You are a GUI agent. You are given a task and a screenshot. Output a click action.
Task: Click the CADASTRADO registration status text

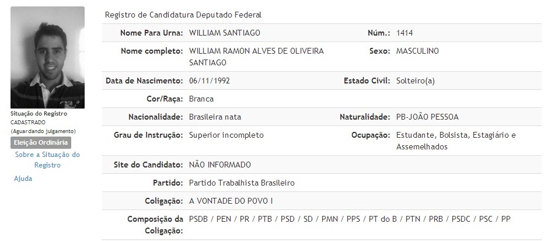(x=28, y=123)
